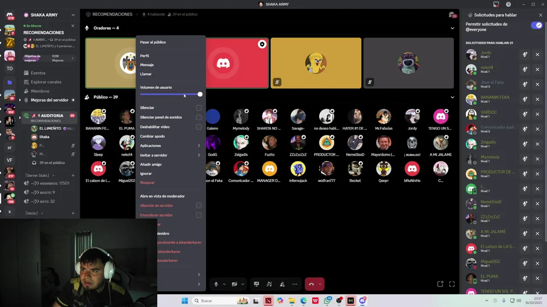Viewport: 547px width, 307px height.
Task: Open WhatsApp from the taskbar
Action: pos(327,301)
